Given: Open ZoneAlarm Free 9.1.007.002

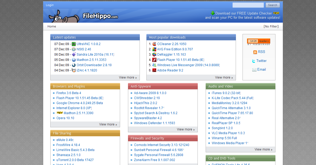Looking at the screenshot, I should pyautogui.click(x=155, y=160).
